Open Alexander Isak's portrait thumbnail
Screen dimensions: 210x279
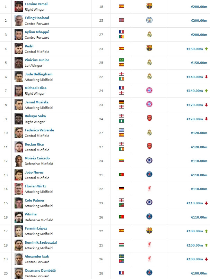pyautogui.click(x=19, y=259)
